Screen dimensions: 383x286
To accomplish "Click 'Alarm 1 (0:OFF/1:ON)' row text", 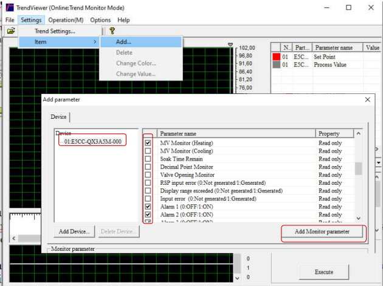I will [x=187, y=207].
